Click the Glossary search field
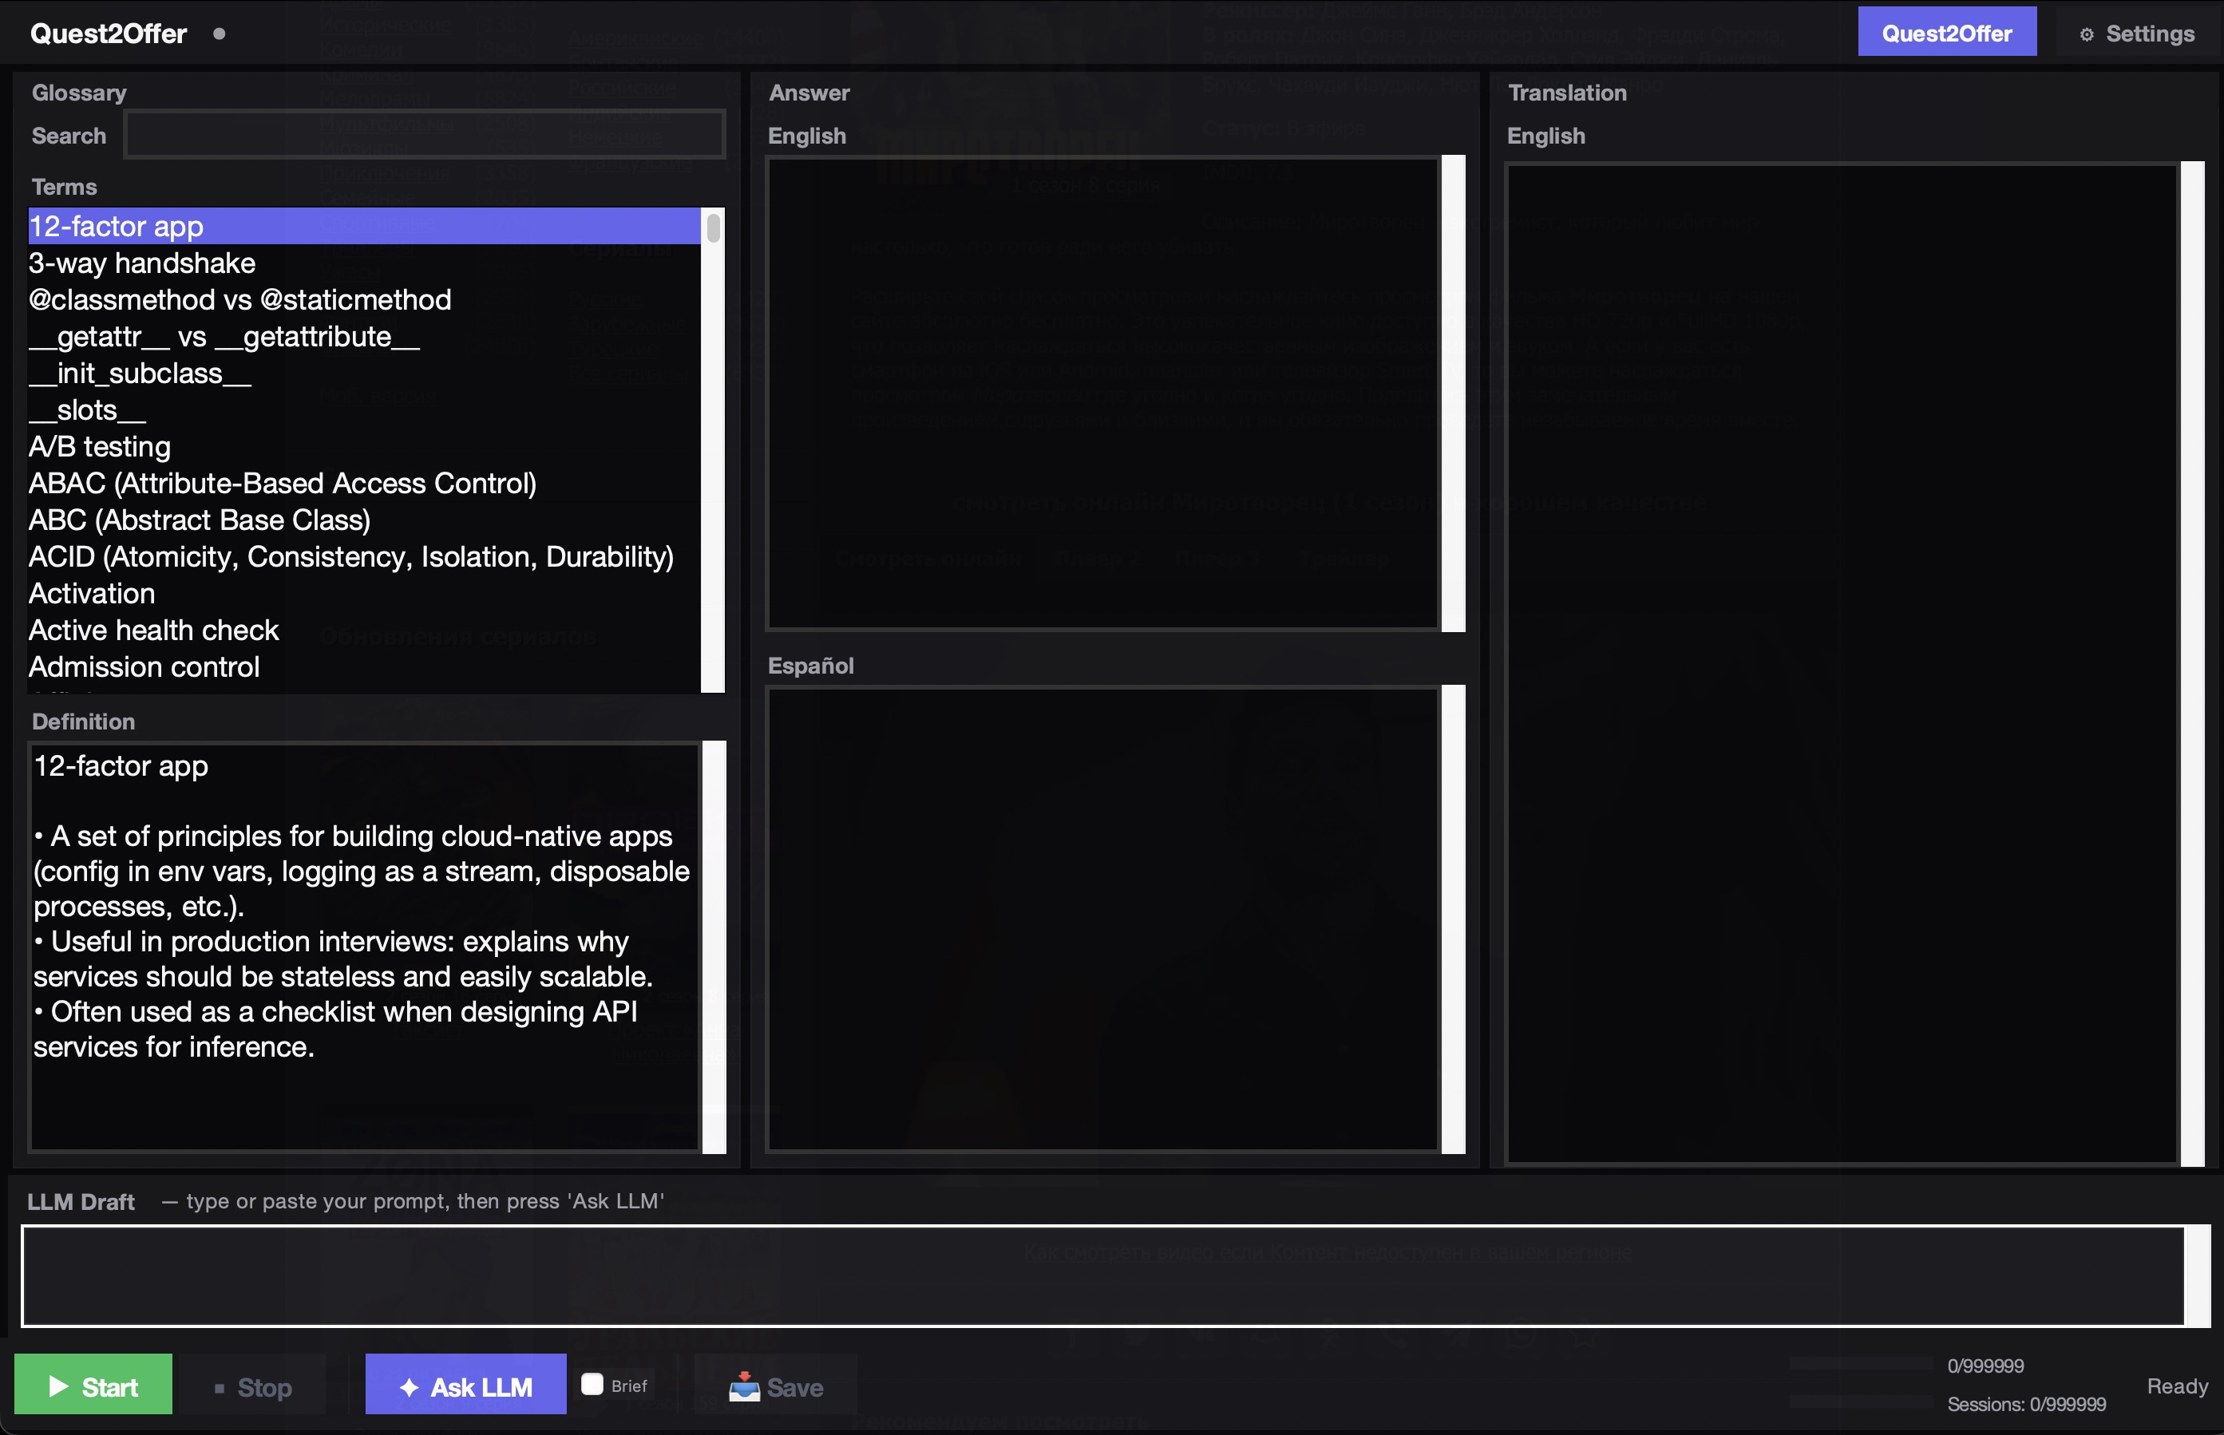This screenshot has height=1435, width=2224. (x=425, y=133)
